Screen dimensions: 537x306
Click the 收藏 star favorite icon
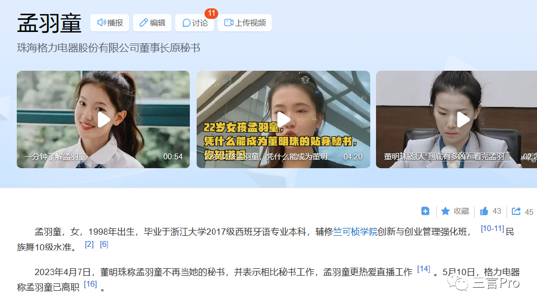pos(445,211)
